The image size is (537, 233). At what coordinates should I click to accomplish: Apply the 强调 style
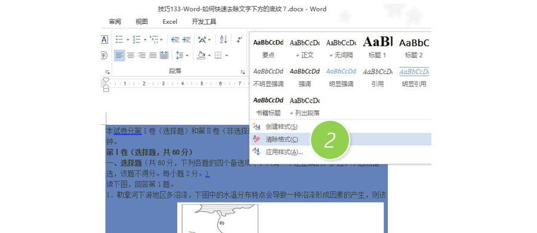pyautogui.click(x=304, y=77)
